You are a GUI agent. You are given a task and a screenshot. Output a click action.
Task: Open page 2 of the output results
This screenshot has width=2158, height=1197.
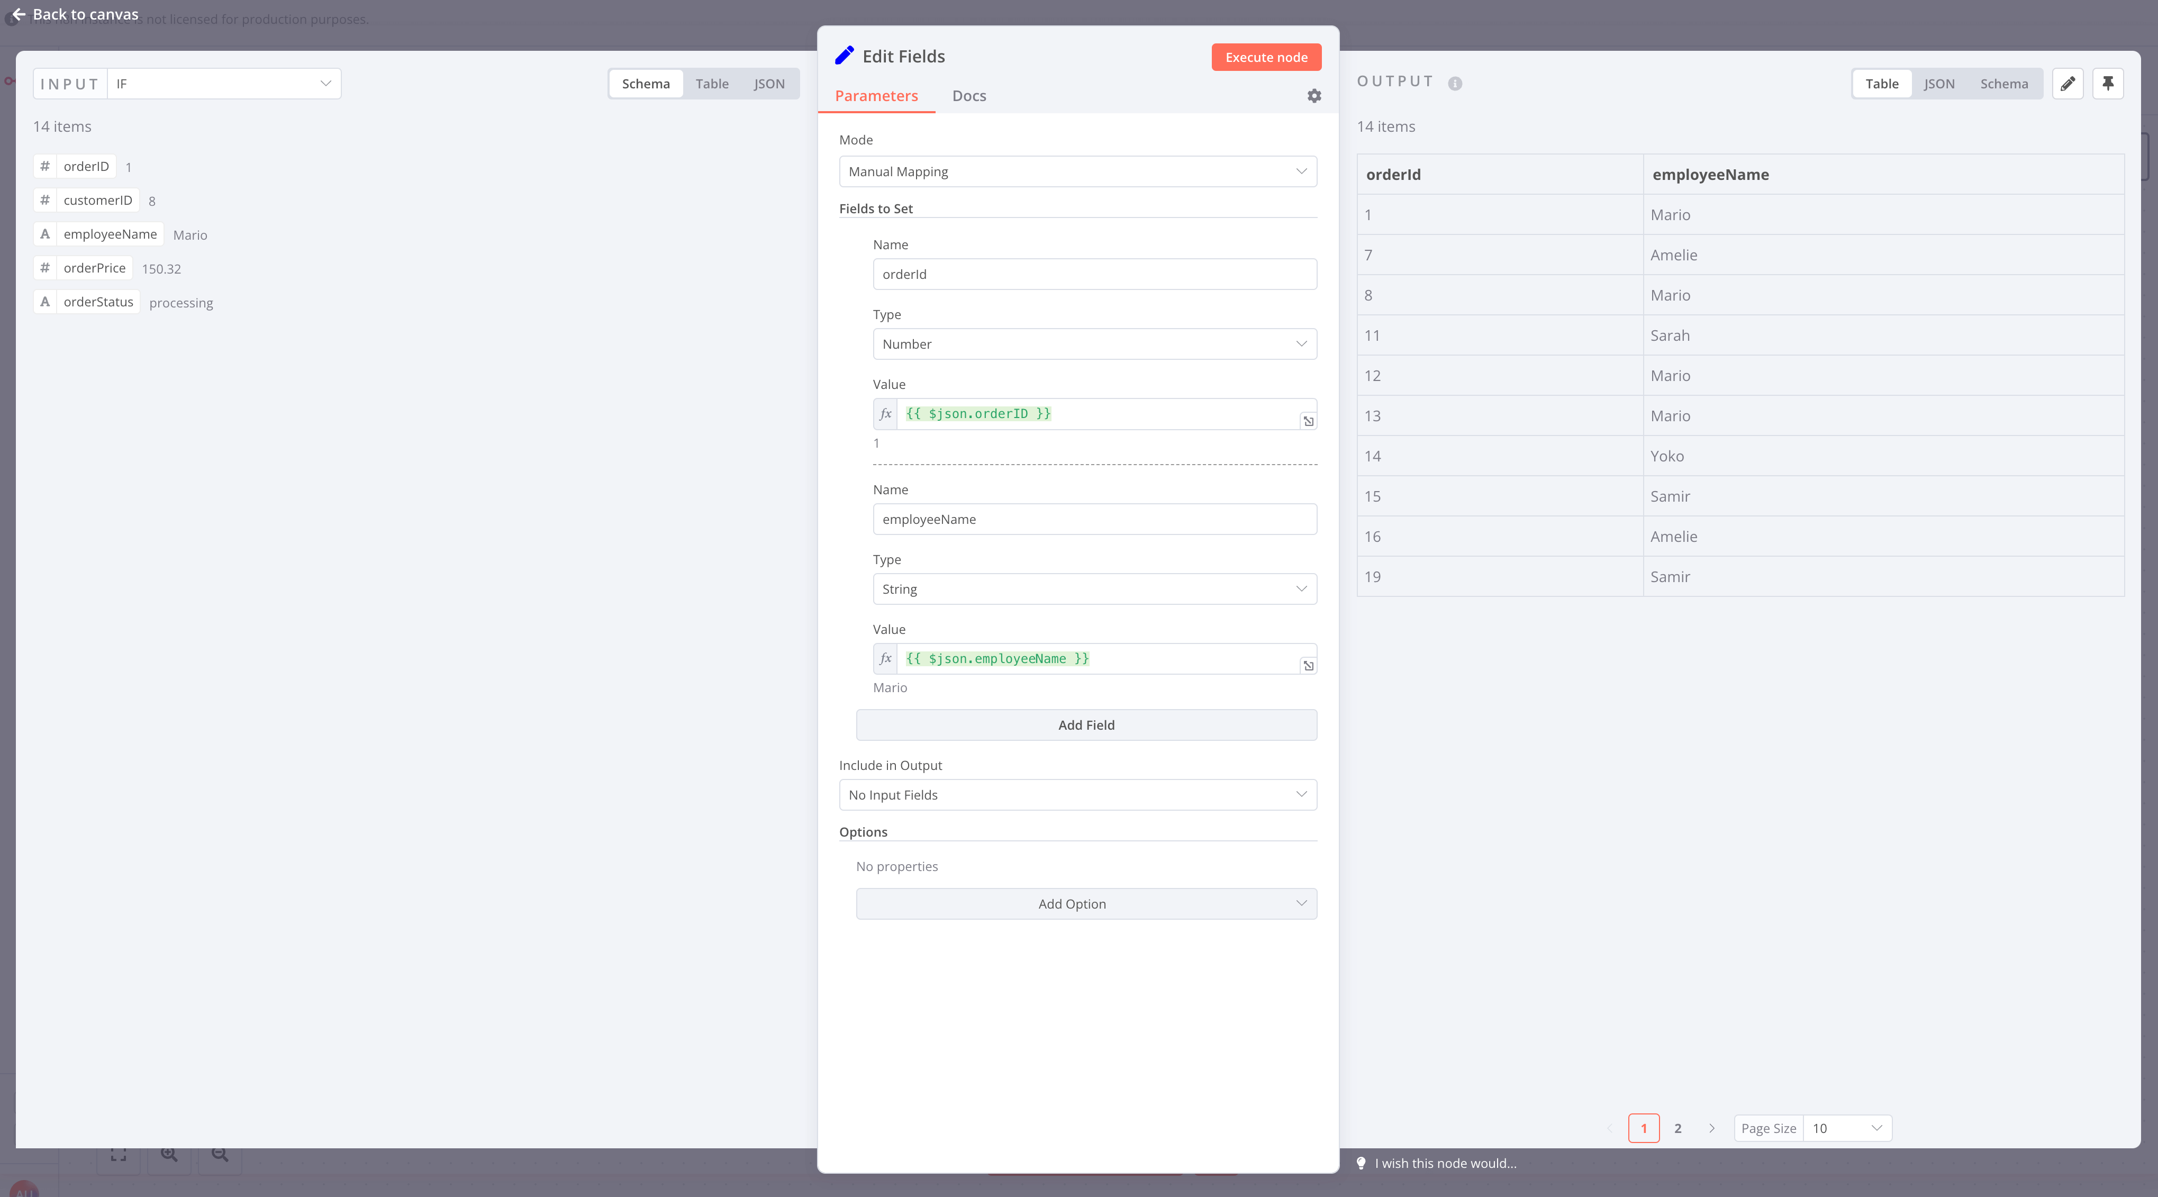tap(1678, 1128)
